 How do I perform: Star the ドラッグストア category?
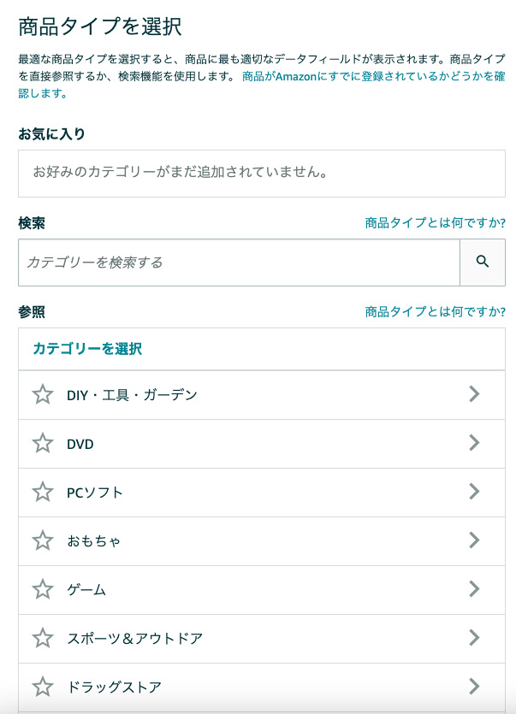pos(43,687)
